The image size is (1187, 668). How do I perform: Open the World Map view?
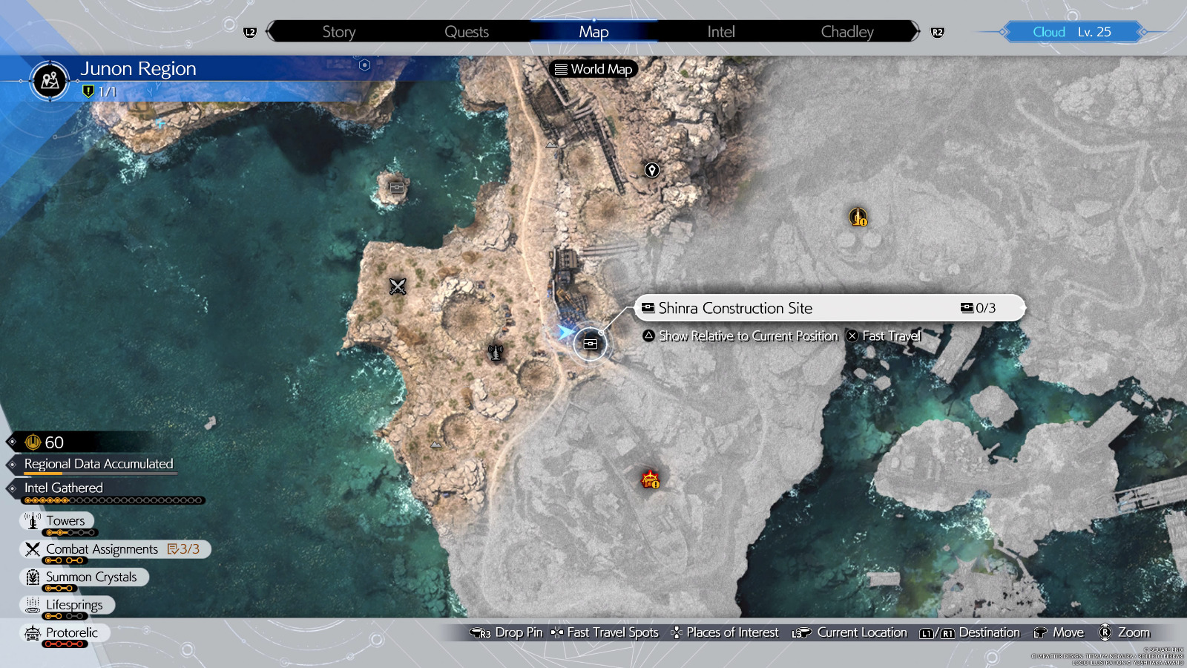(593, 69)
